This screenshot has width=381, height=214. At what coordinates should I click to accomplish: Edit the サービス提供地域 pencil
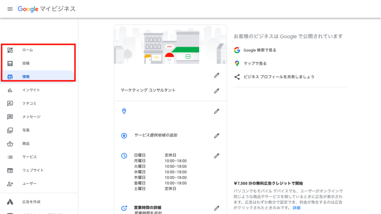217,136
